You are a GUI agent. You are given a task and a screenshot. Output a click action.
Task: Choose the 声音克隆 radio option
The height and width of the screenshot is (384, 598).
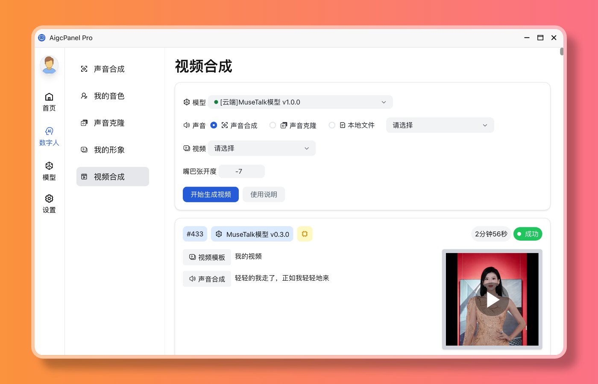[x=273, y=125]
